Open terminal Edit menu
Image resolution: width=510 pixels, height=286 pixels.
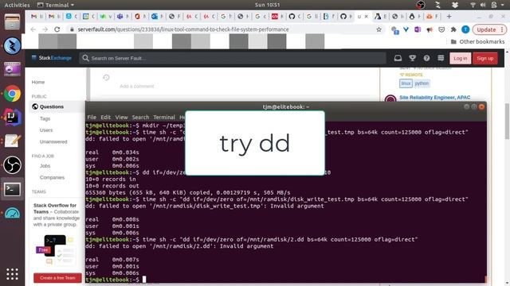(x=105, y=117)
